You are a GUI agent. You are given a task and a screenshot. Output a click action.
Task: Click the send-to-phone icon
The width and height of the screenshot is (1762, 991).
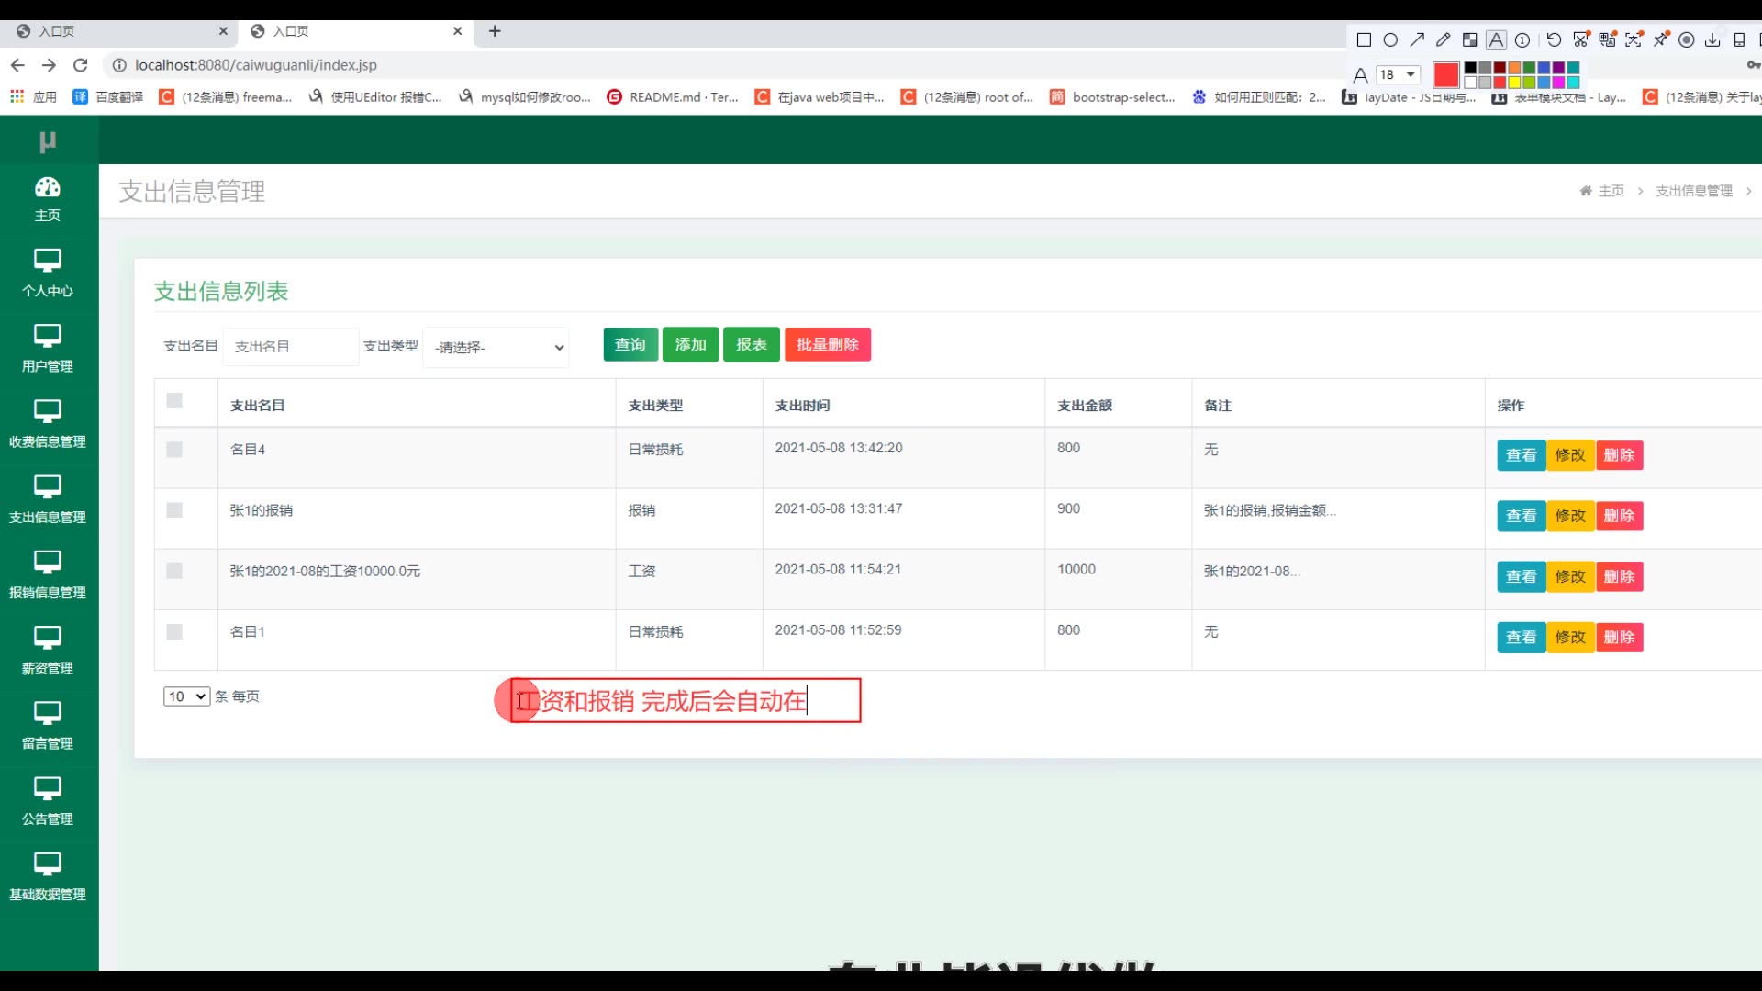(x=1739, y=40)
